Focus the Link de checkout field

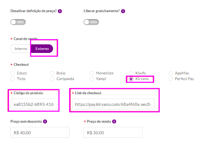coord(113,104)
